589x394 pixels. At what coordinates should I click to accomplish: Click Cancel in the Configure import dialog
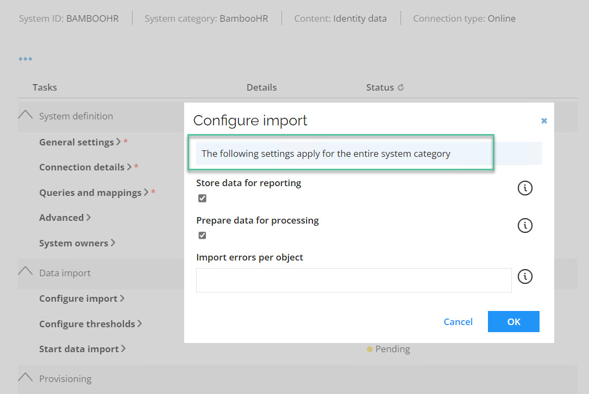click(x=458, y=322)
